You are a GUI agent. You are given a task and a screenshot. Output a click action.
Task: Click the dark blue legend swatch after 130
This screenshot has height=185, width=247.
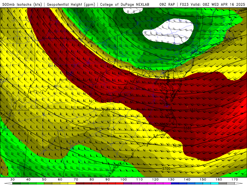tap(175, 183)
